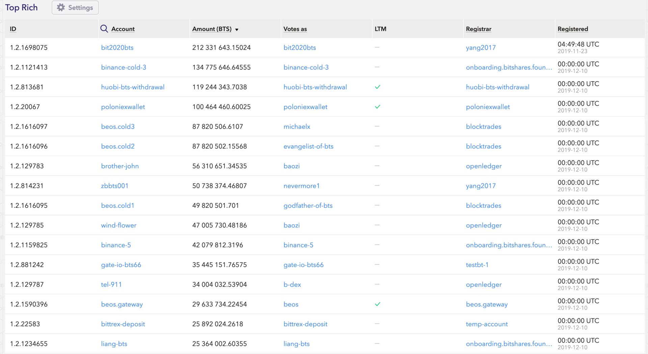Screen dimensions: 648x354
Task: Open blocktrades registrar in beos.cold3 row
Action: [x=483, y=127]
